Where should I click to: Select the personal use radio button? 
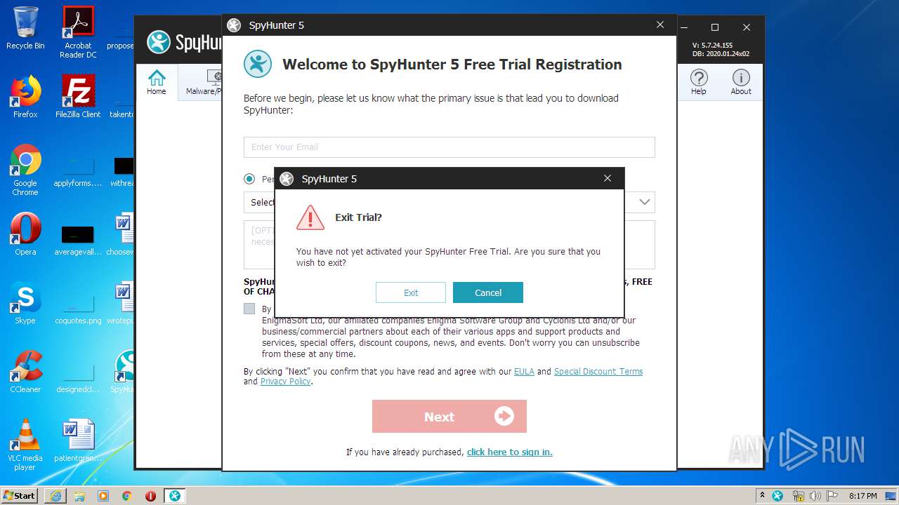249,179
